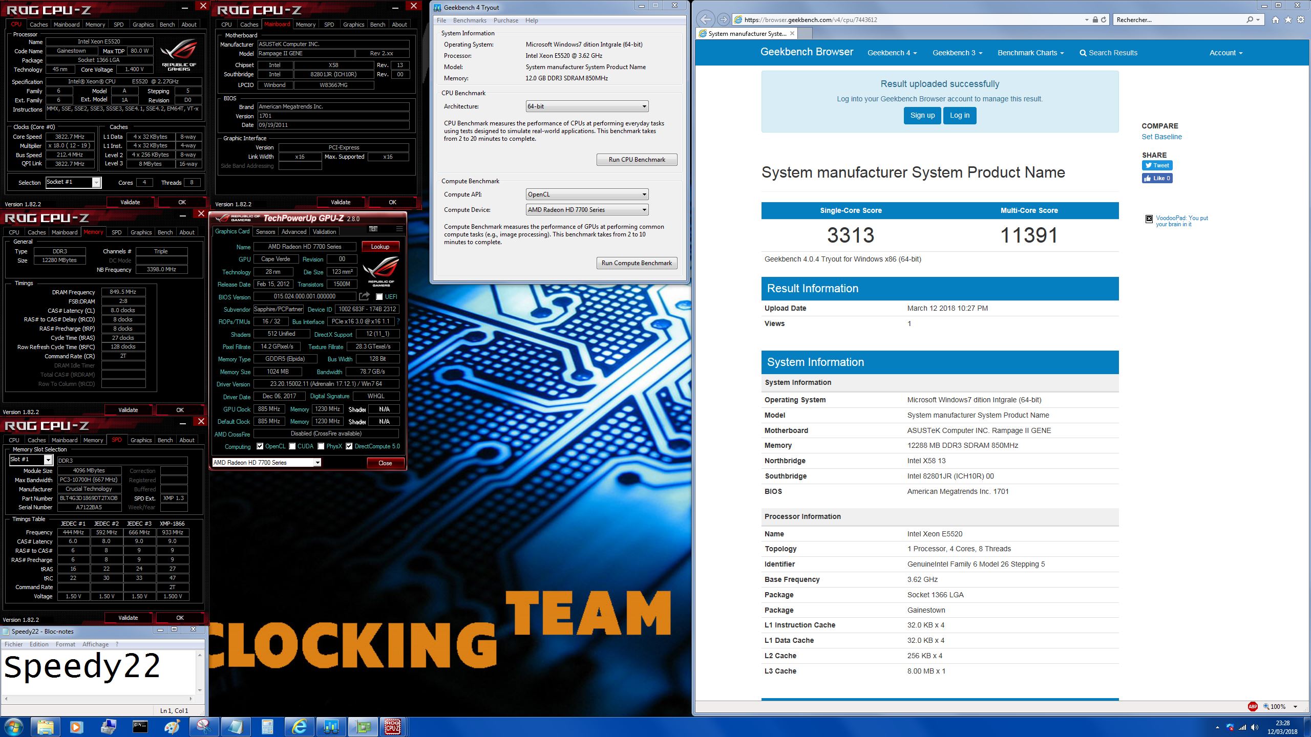Viewport: 1311px width, 737px height.
Task: Close the Geekbench browser tab
Action: 792,33
